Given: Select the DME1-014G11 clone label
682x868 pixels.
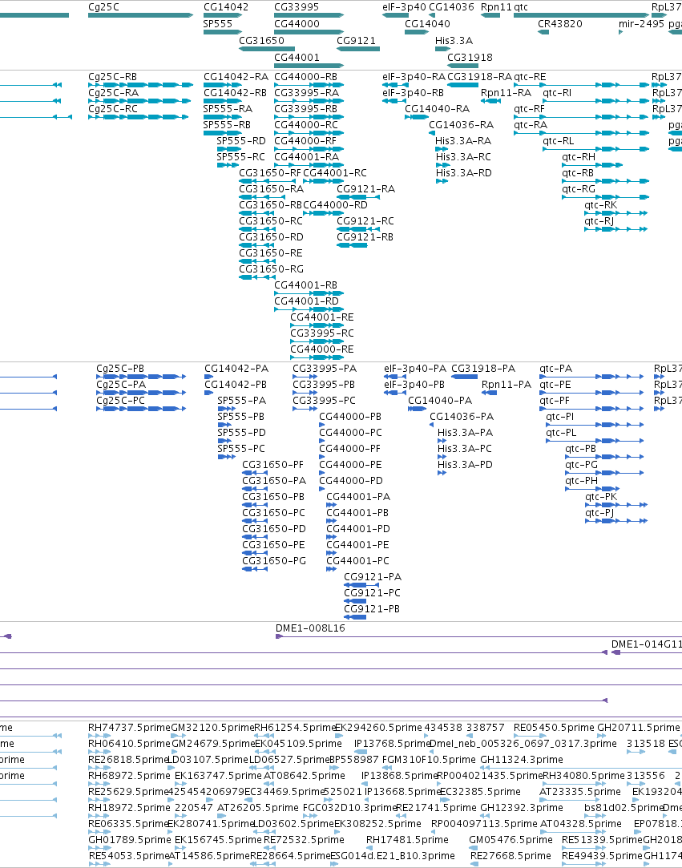Looking at the screenshot, I should (x=647, y=644).
